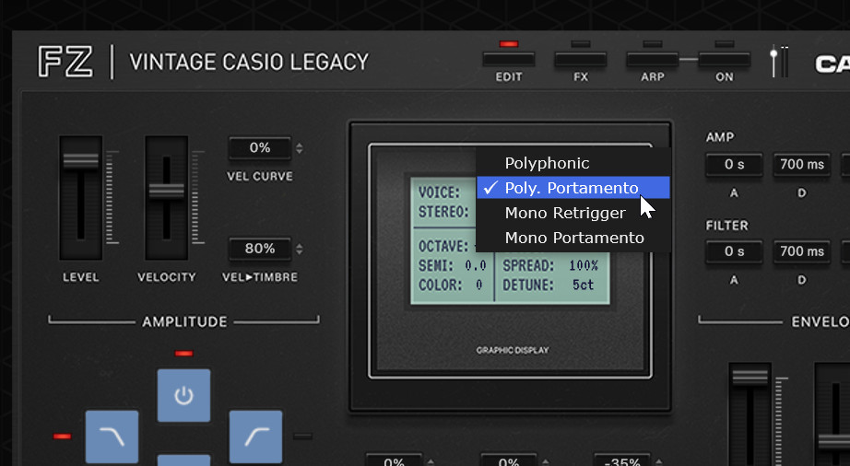Toggle the FX button

580,59
